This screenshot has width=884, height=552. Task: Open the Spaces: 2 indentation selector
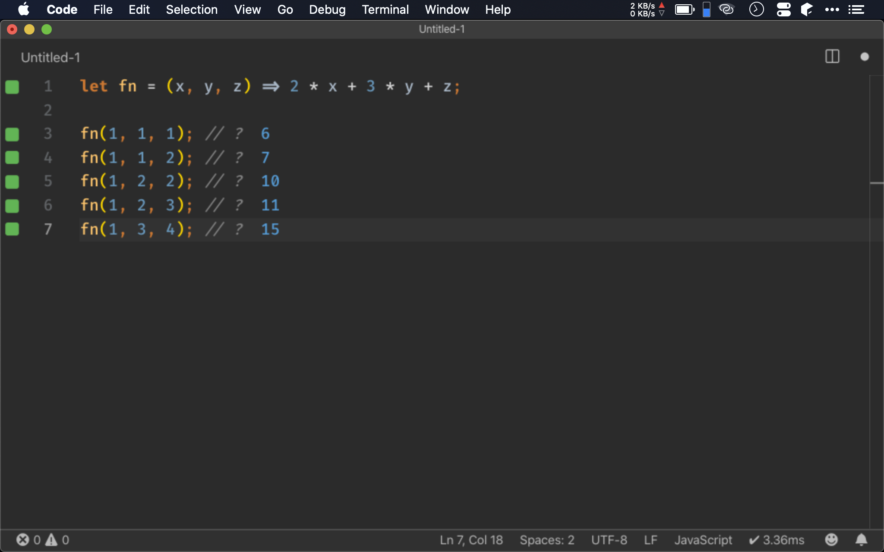pos(546,539)
